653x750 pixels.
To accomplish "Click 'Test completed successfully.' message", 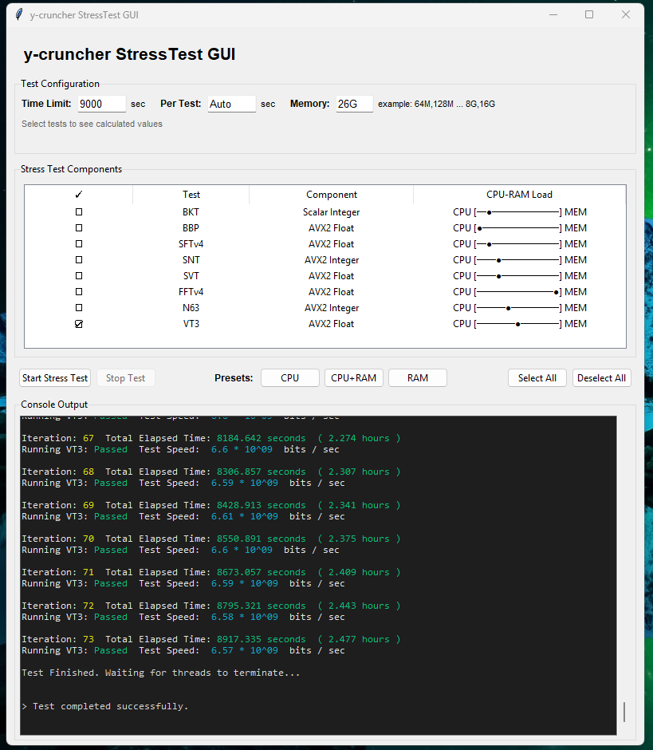I will [110, 706].
